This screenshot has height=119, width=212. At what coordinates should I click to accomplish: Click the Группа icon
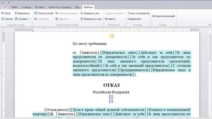point(3,19)
